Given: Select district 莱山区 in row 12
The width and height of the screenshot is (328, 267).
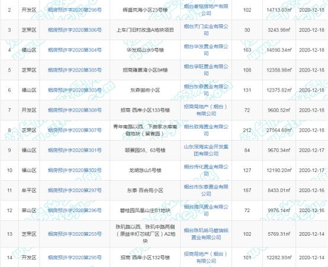Looking at the screenshot, I should 29,210.
